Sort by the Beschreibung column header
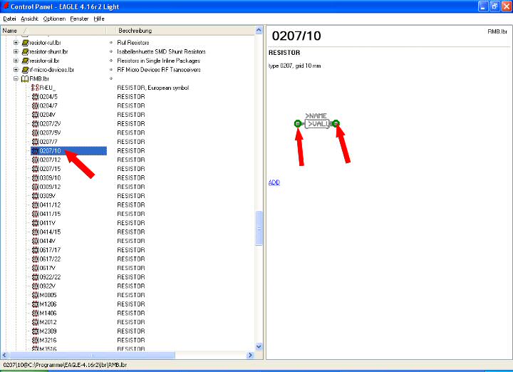Screen dimensions: 513x372 135,31
